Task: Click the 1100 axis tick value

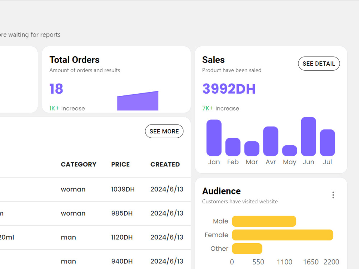Action: tap(285, 262)
